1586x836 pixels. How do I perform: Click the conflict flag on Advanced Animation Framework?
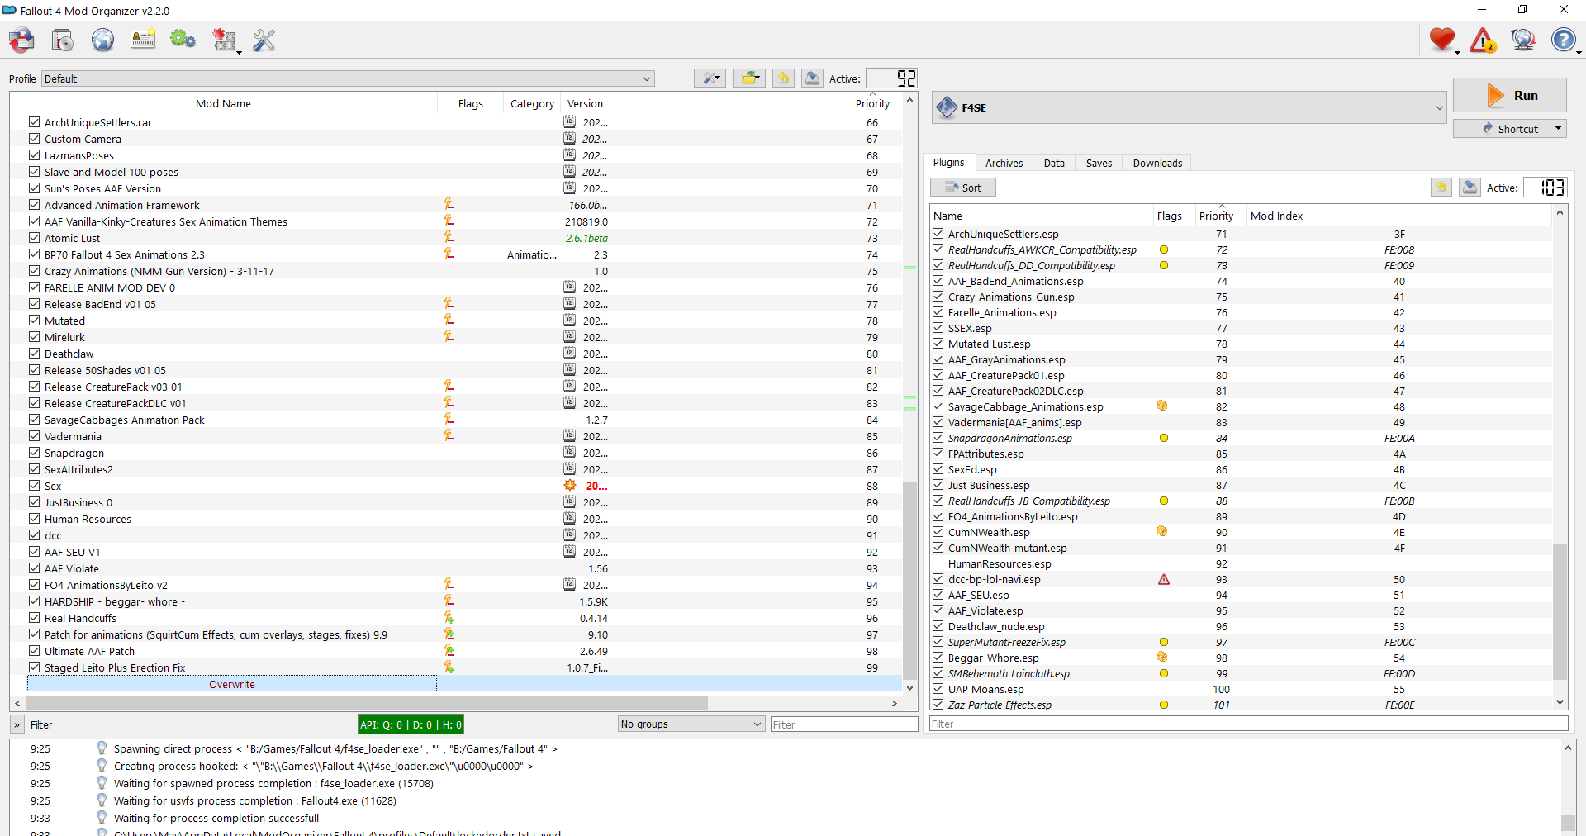tap(449, 205)
